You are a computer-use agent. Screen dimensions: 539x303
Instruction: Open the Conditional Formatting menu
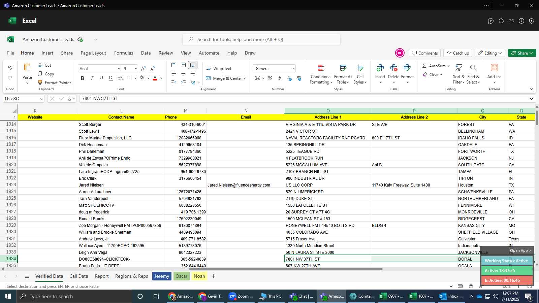coord(321,74)
